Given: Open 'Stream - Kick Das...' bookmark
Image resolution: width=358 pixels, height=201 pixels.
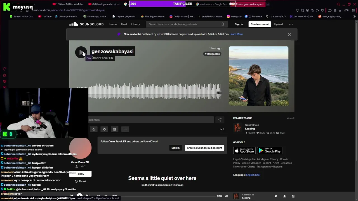Looking at the screenshot, I should click(x=22, y=16).
